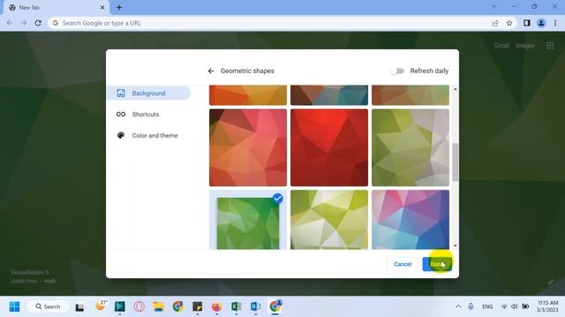
Task: Click the Chrome forward navigation arrow
Action: click(24, 23)
